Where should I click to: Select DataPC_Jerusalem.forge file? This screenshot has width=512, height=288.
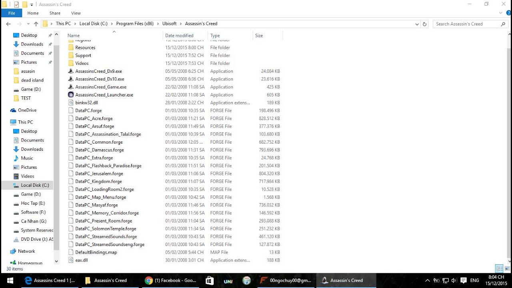(x=99, y=174)
